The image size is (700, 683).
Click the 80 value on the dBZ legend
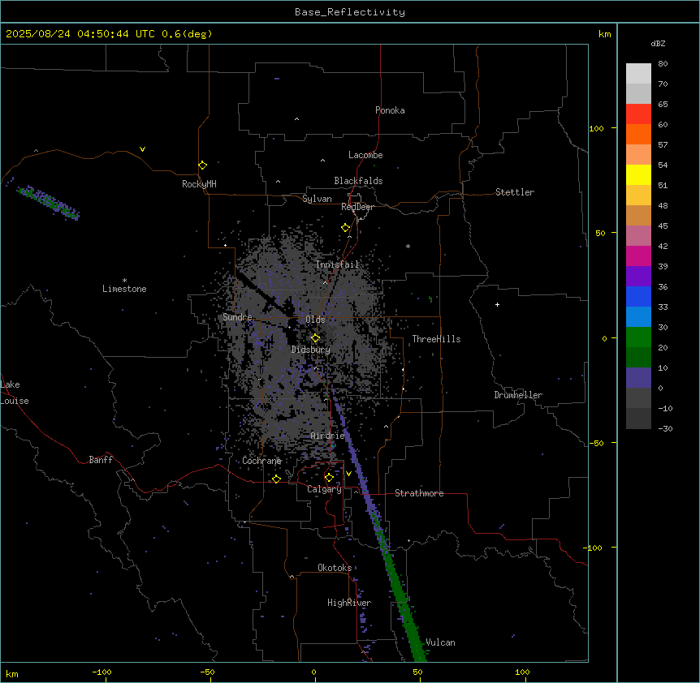click(663, 64)
